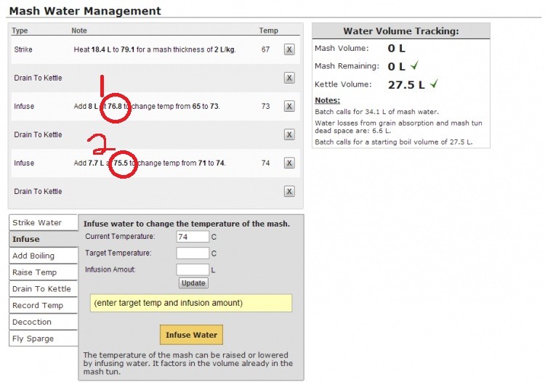Viewport: 545px width, 382px height.
Task: Switch to the Add Boiling tab
Action: (43, 256)
